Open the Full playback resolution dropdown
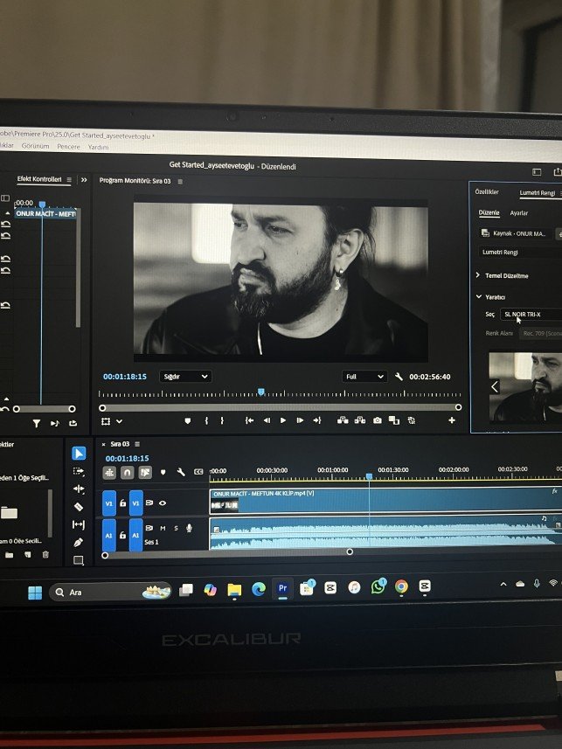Image resolution: width=562 pixels, height=749 pixels. point(364,377)
